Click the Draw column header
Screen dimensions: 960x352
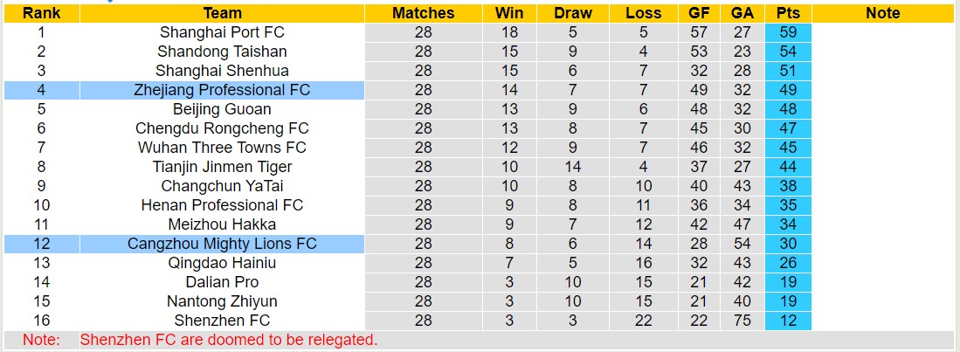[x=573, y=13]
